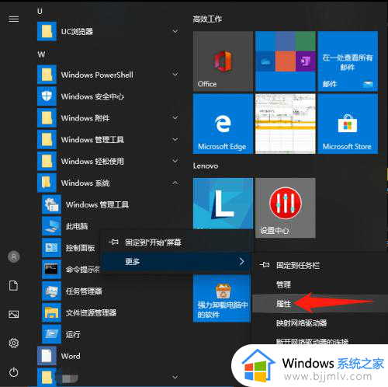Open the UC浏览器 folder icon

(x=47, y=32)
